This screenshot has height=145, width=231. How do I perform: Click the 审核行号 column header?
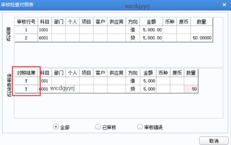click(26, 22)
